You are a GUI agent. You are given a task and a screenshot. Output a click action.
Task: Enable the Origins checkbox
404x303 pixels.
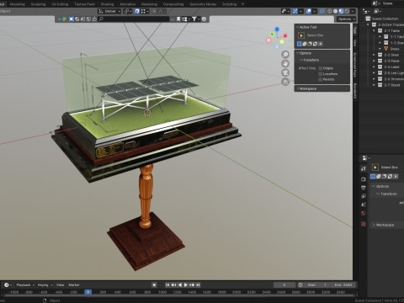(321, 68)
